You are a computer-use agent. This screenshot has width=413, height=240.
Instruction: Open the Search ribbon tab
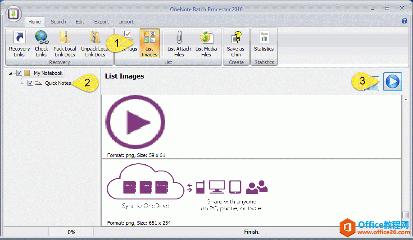coord(59,22)
